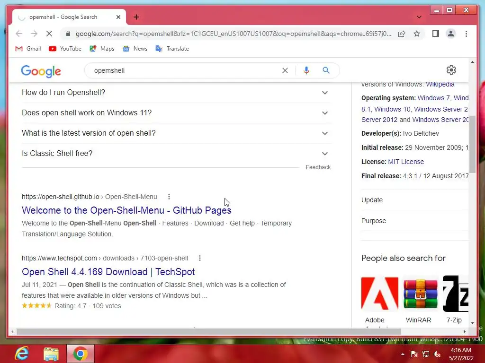Open the tab search dropdown arrow
Viewport: 485px width, 363px height.
[x=419, y=17]
